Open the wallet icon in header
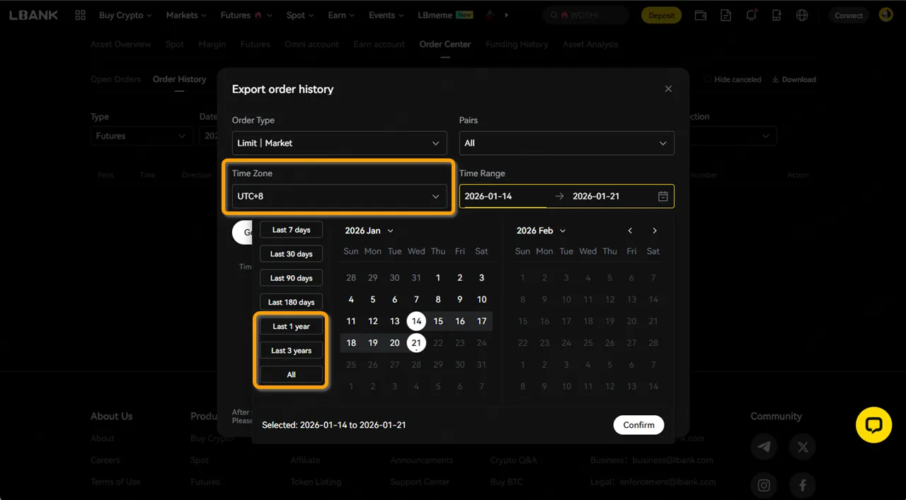 (700, 16)
